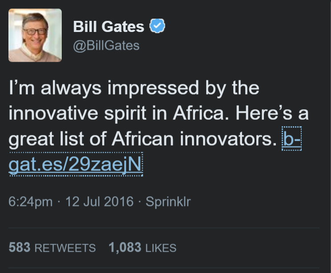Open Bill Gates' profile photo
The image size is (331, 273).
[x=35, y=35]
